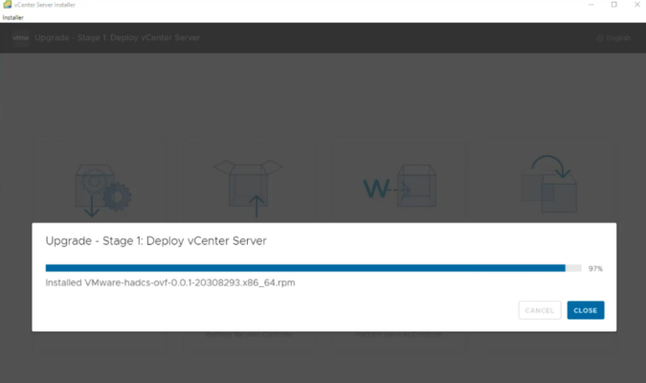This screenshot has height=383, width=646.
Task: Click the vmw logo in header
Action: pyautogui.click(x=21, y=37)
